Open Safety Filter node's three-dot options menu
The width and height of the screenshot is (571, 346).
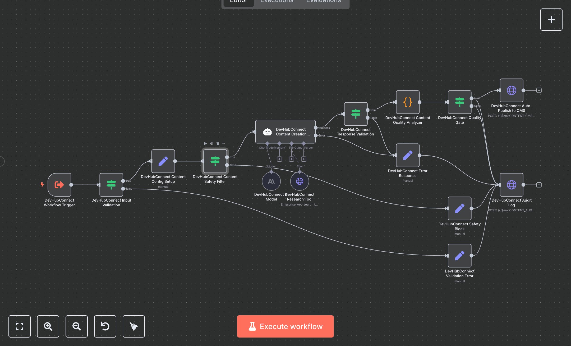[x=224, y=143]
